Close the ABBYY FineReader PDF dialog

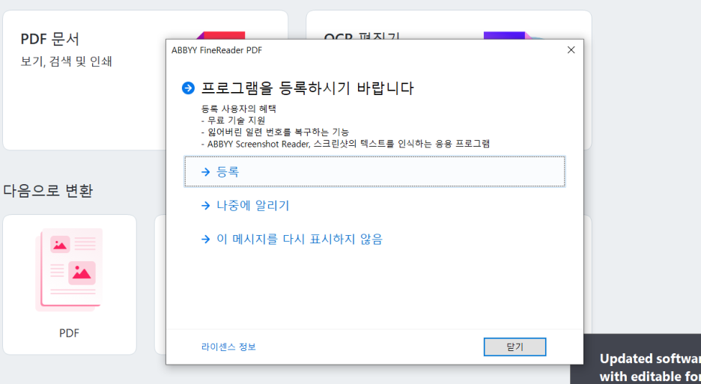coord(571,50)
